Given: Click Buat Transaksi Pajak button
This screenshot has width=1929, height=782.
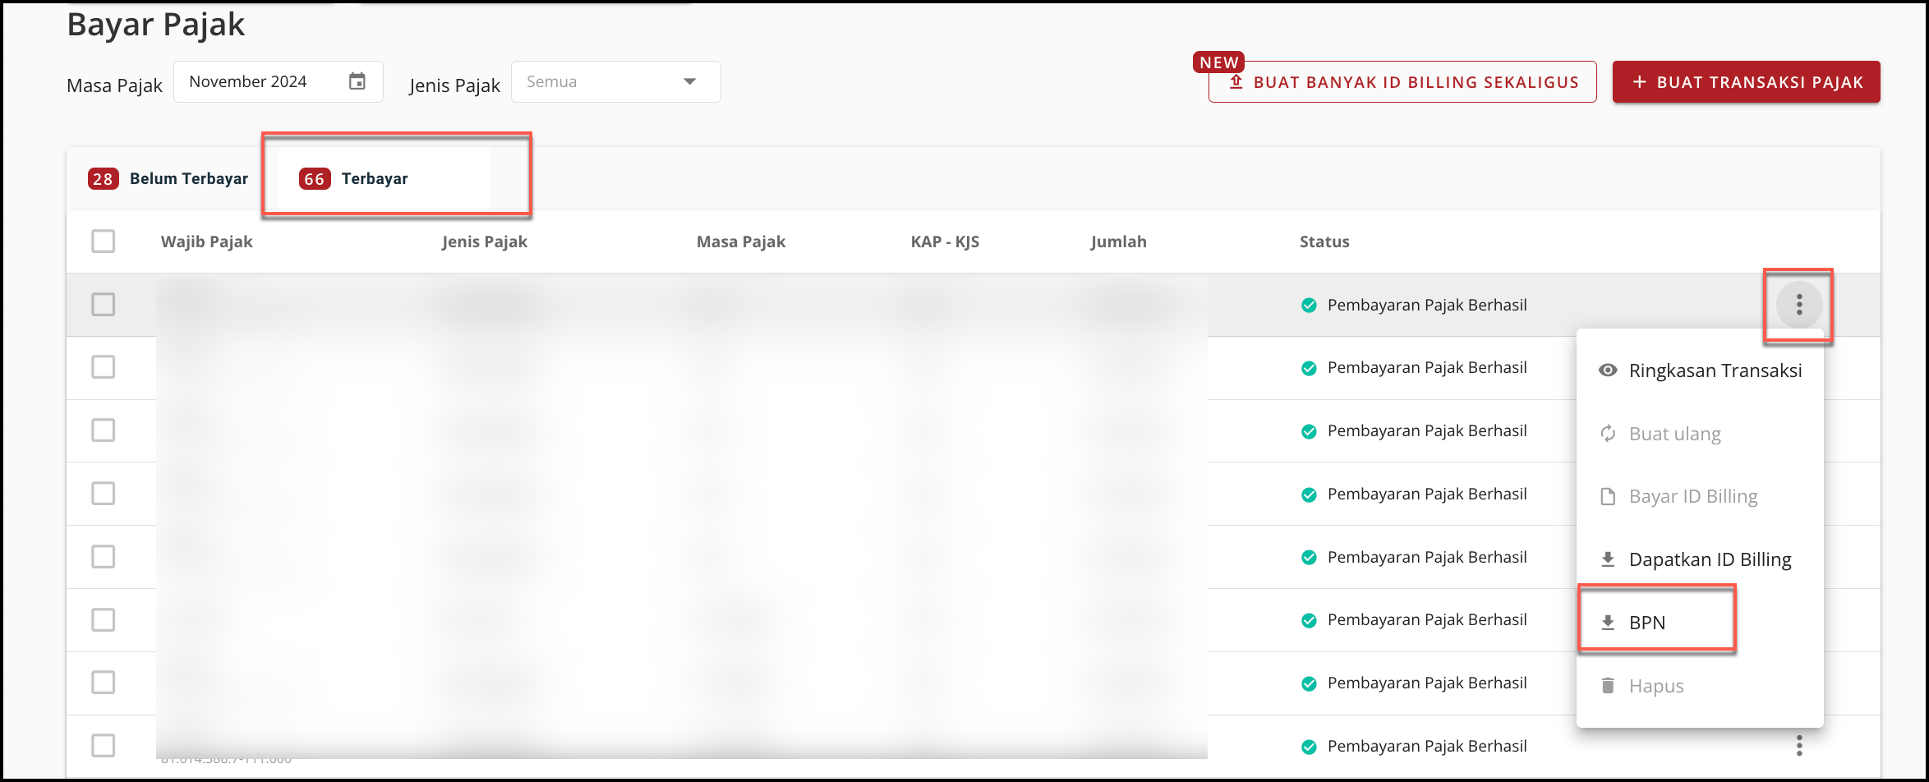Looking at the screenshot, I should (1746, 82).
